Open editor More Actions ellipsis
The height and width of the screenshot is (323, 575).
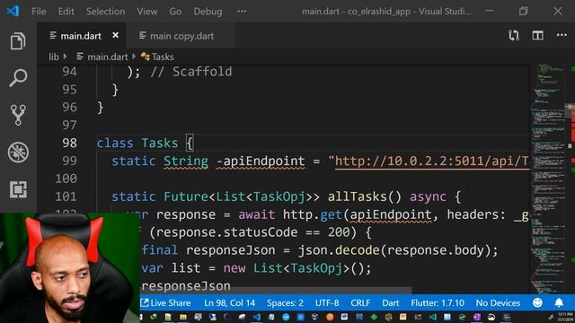[562, 35]
